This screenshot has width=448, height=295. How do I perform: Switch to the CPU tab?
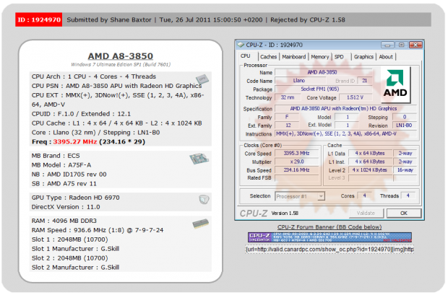[246, 56]
